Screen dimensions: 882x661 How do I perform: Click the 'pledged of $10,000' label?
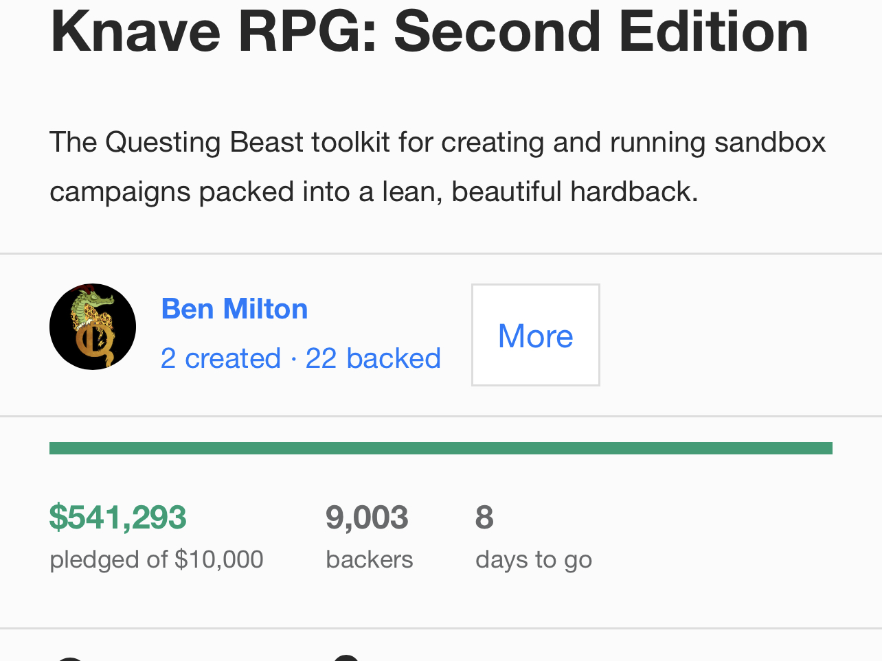coord(157,559)
